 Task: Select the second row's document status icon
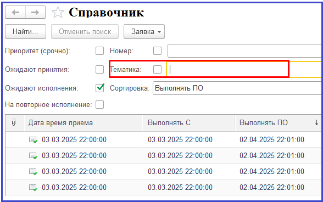(x=33, y=156)
